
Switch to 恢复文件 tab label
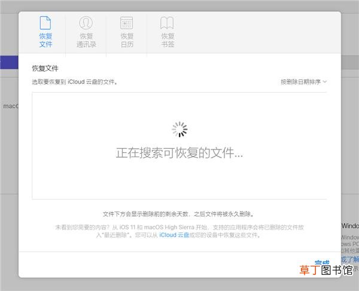pyautogui.click(x=45, y=40)
